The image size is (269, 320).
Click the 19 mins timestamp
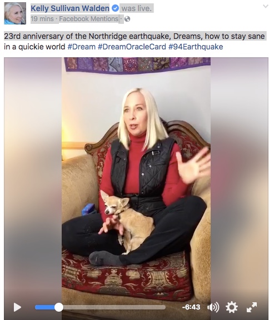pos(42,19)
